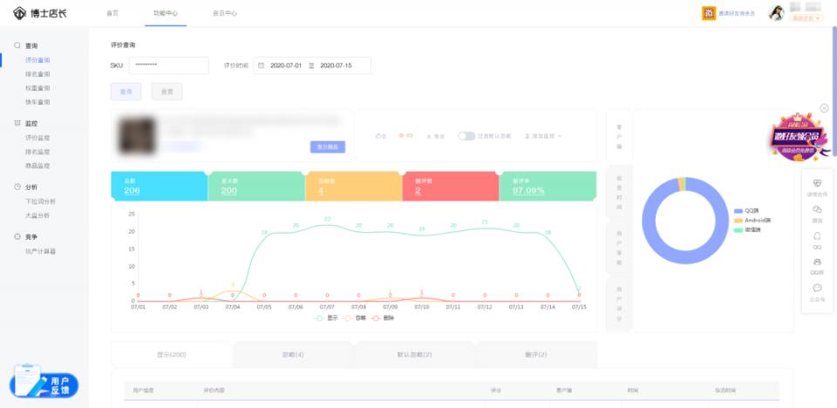Toggle Android端 in the donut legend
Viewport: 837px width, 408px height.
pos(752,220)
